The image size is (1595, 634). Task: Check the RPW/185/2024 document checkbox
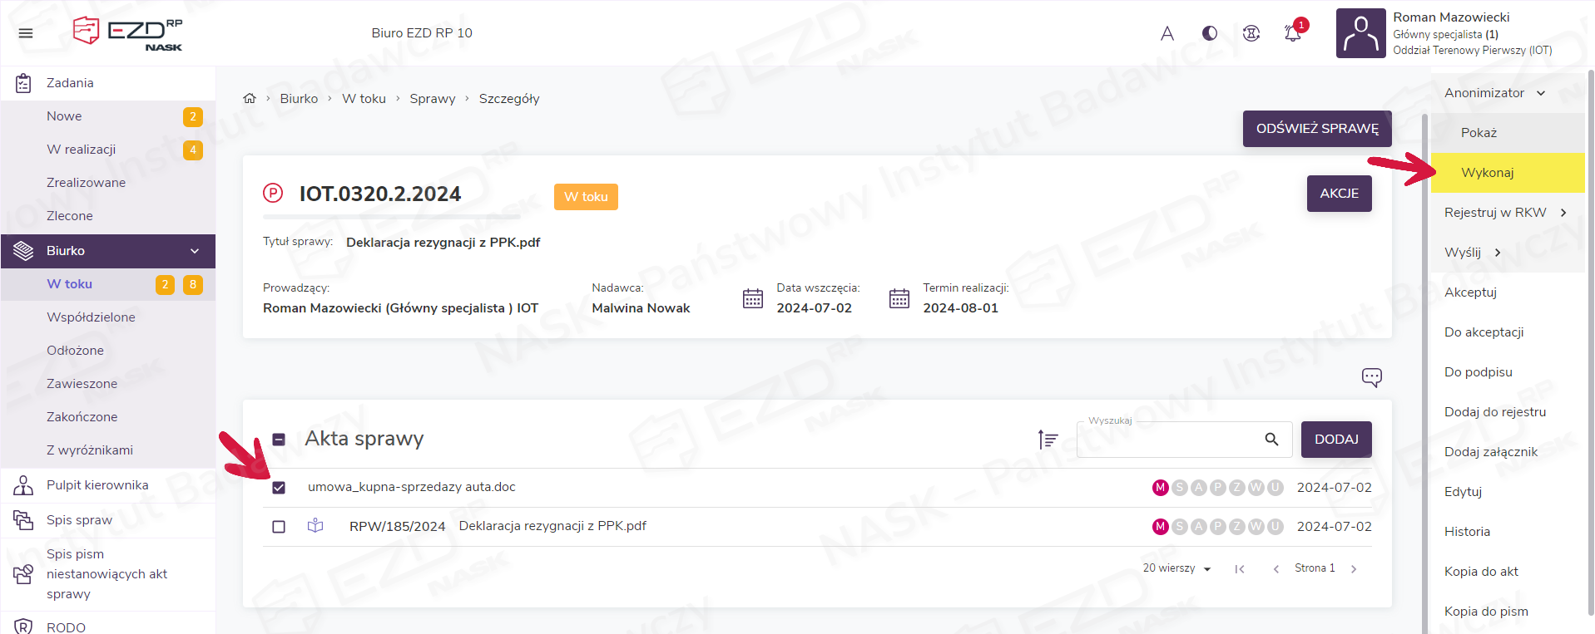click(279, 527)
